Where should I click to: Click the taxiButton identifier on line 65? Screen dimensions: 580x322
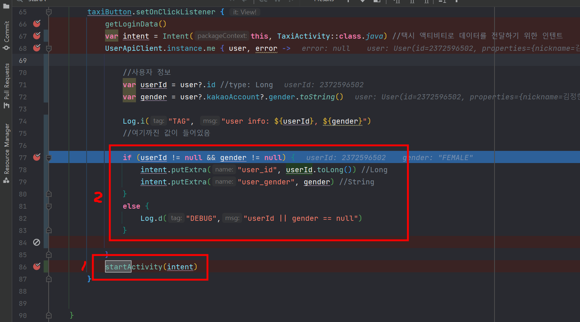(x=109, y=12)
